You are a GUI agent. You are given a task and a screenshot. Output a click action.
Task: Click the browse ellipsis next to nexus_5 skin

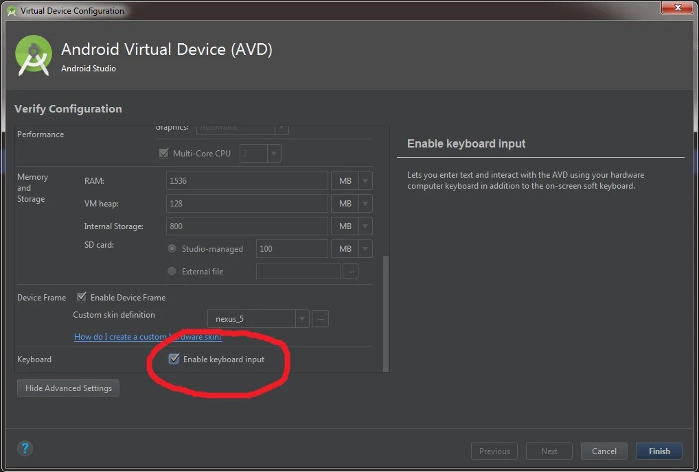point(320,318)
